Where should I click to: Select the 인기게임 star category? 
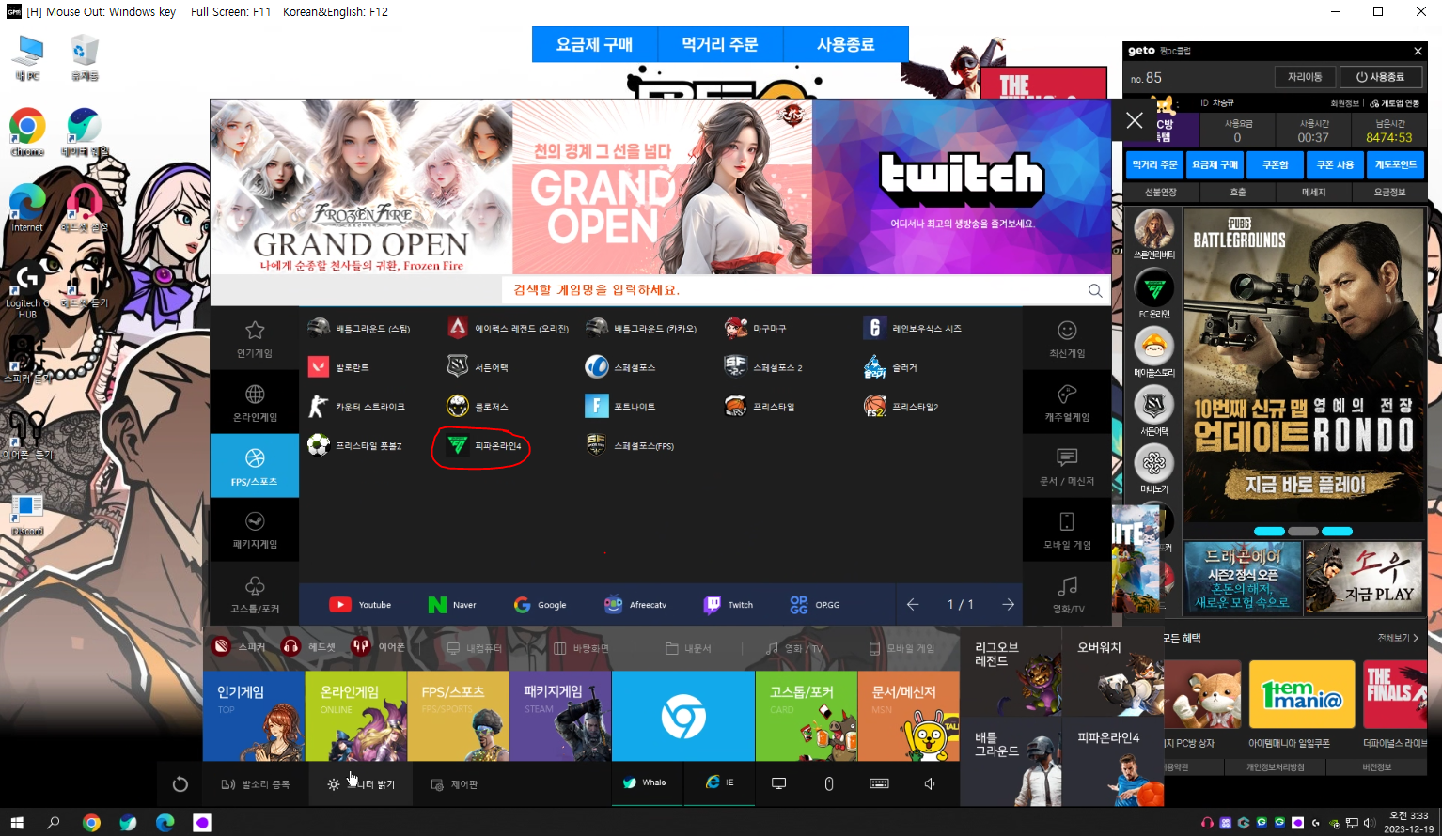pos(255,338)
